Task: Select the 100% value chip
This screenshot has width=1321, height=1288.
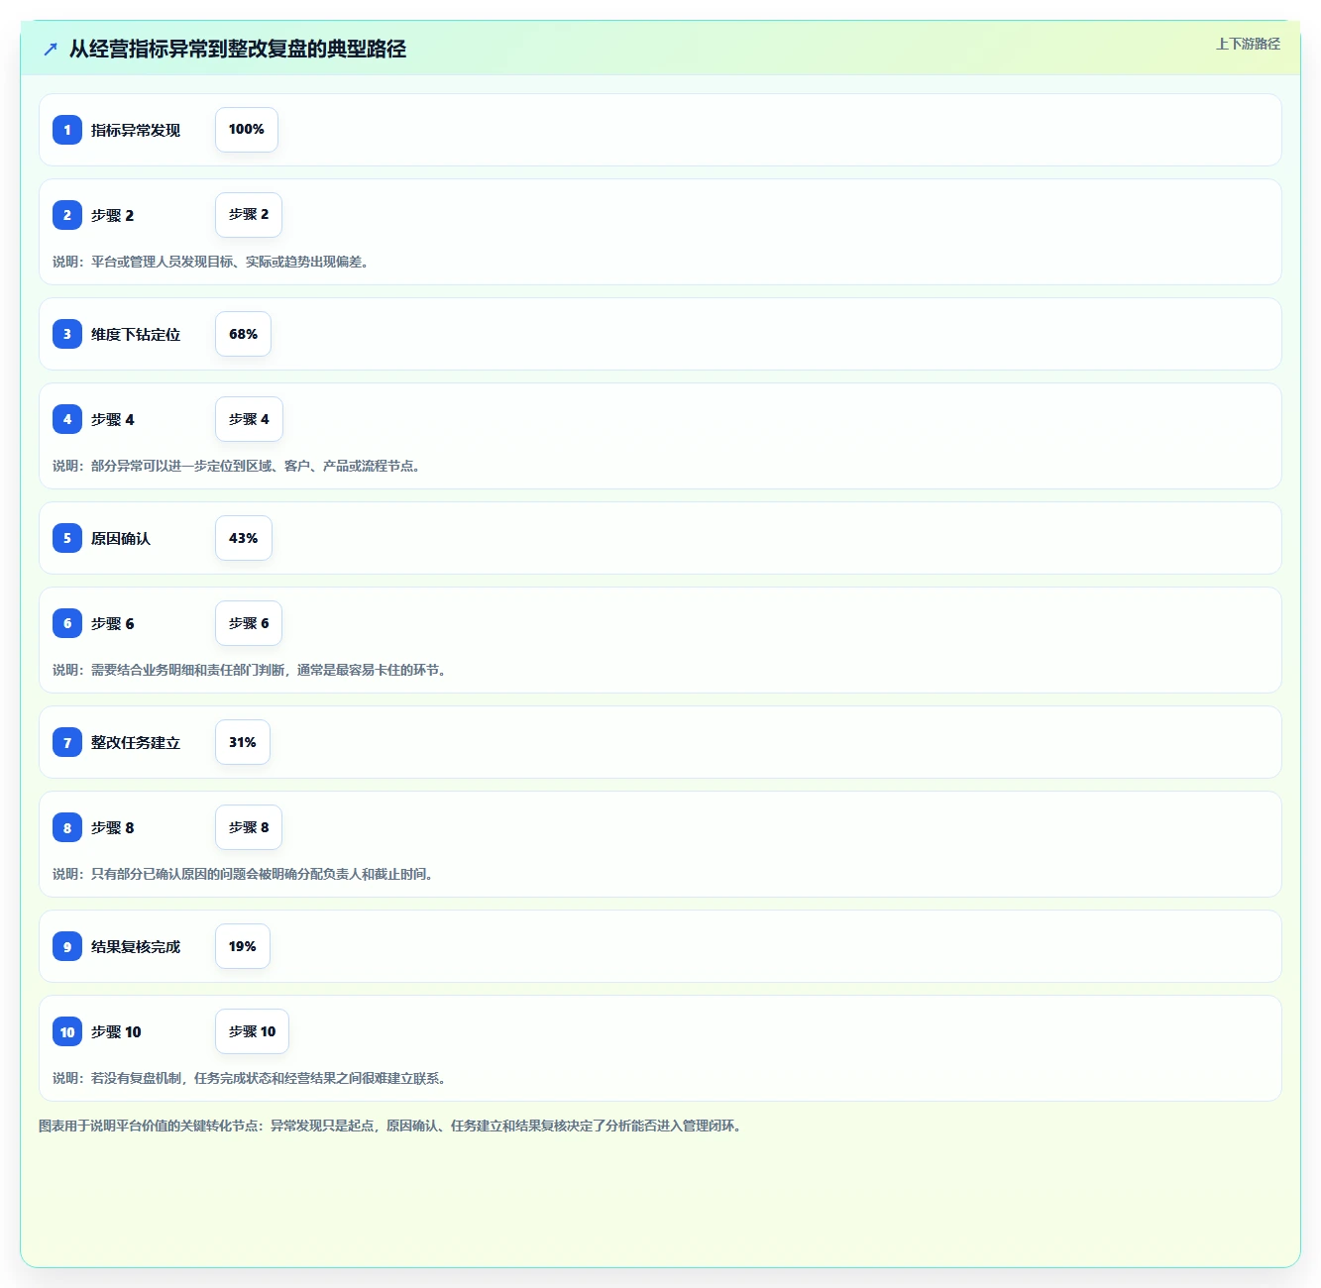Action: coord(247,130)
